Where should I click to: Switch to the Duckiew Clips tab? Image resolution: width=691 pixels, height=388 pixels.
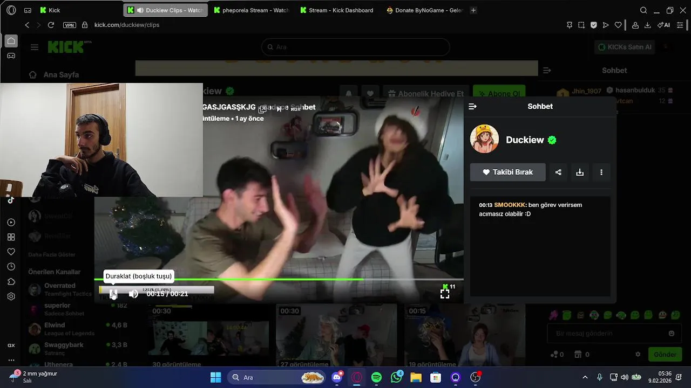click(165, 10)
